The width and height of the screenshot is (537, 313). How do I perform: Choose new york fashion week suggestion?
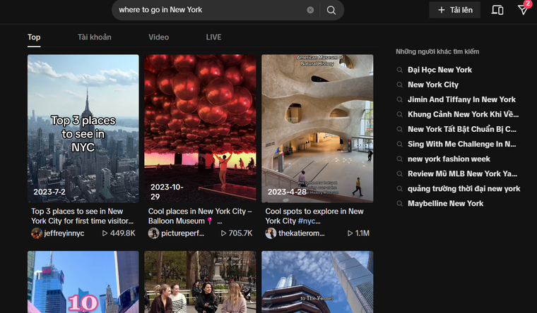pos(449,159)
